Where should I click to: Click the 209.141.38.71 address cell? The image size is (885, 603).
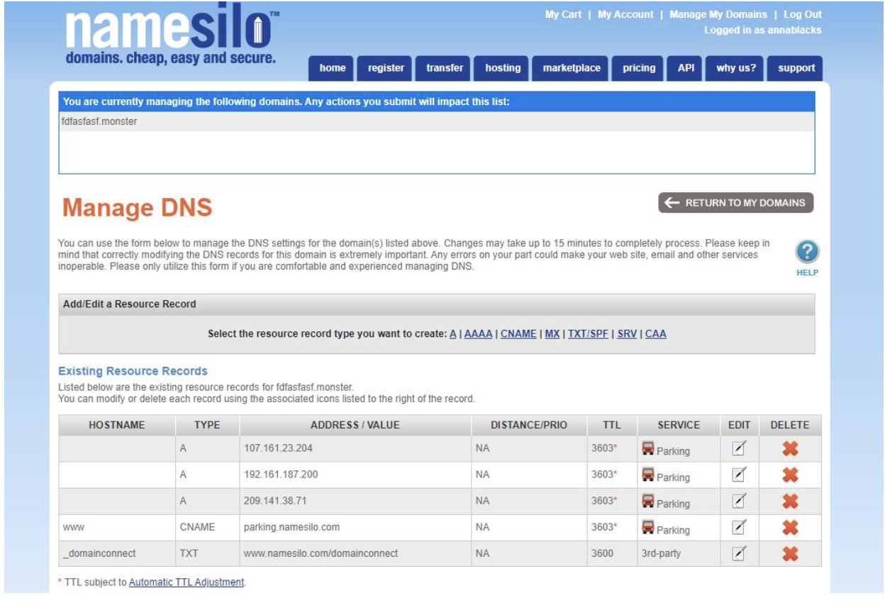click(x=355, y=501)
